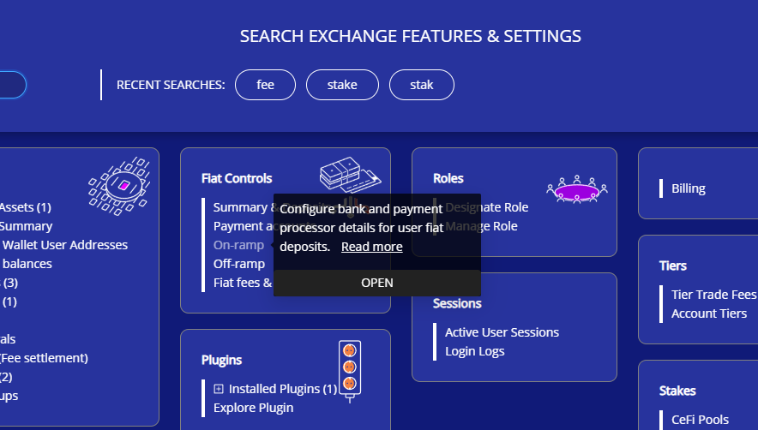
Task: Click the assets coin chip icon
Action: [x=119, y=186]
